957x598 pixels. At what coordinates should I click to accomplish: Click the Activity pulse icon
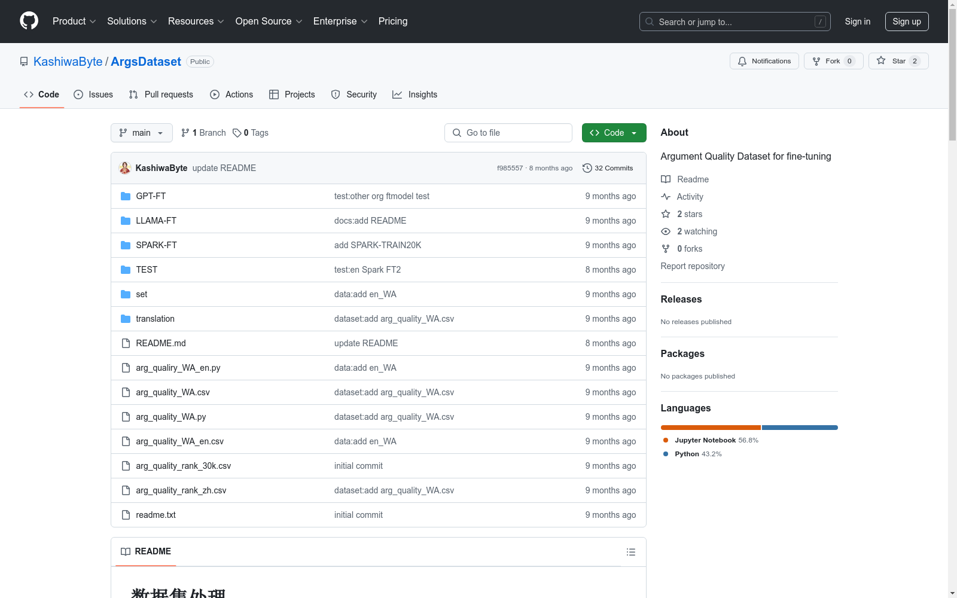pos(666,197)
